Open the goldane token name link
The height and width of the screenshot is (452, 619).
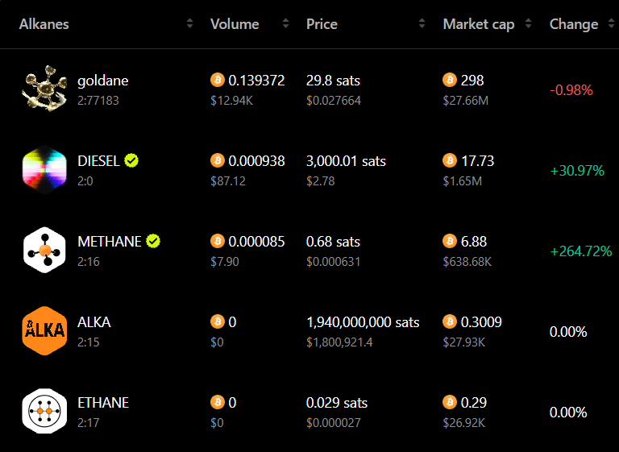point(102,81)
